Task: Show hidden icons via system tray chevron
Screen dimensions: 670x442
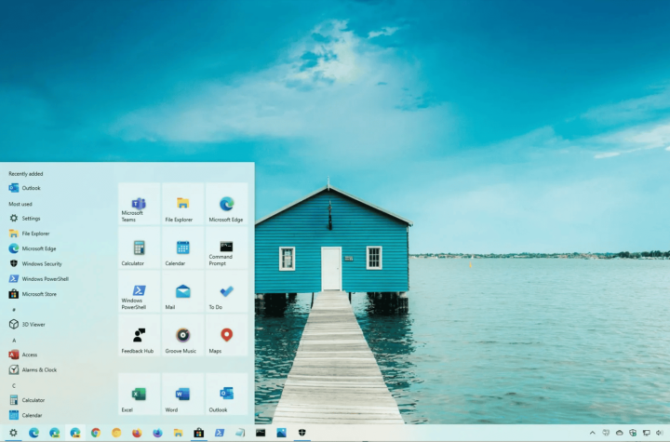Action: (592, 433)
